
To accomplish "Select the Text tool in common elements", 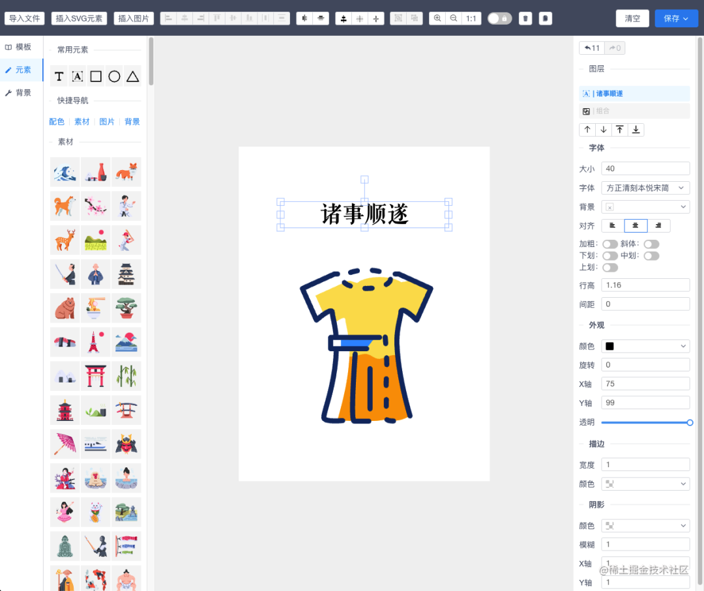I will (59, 76).
